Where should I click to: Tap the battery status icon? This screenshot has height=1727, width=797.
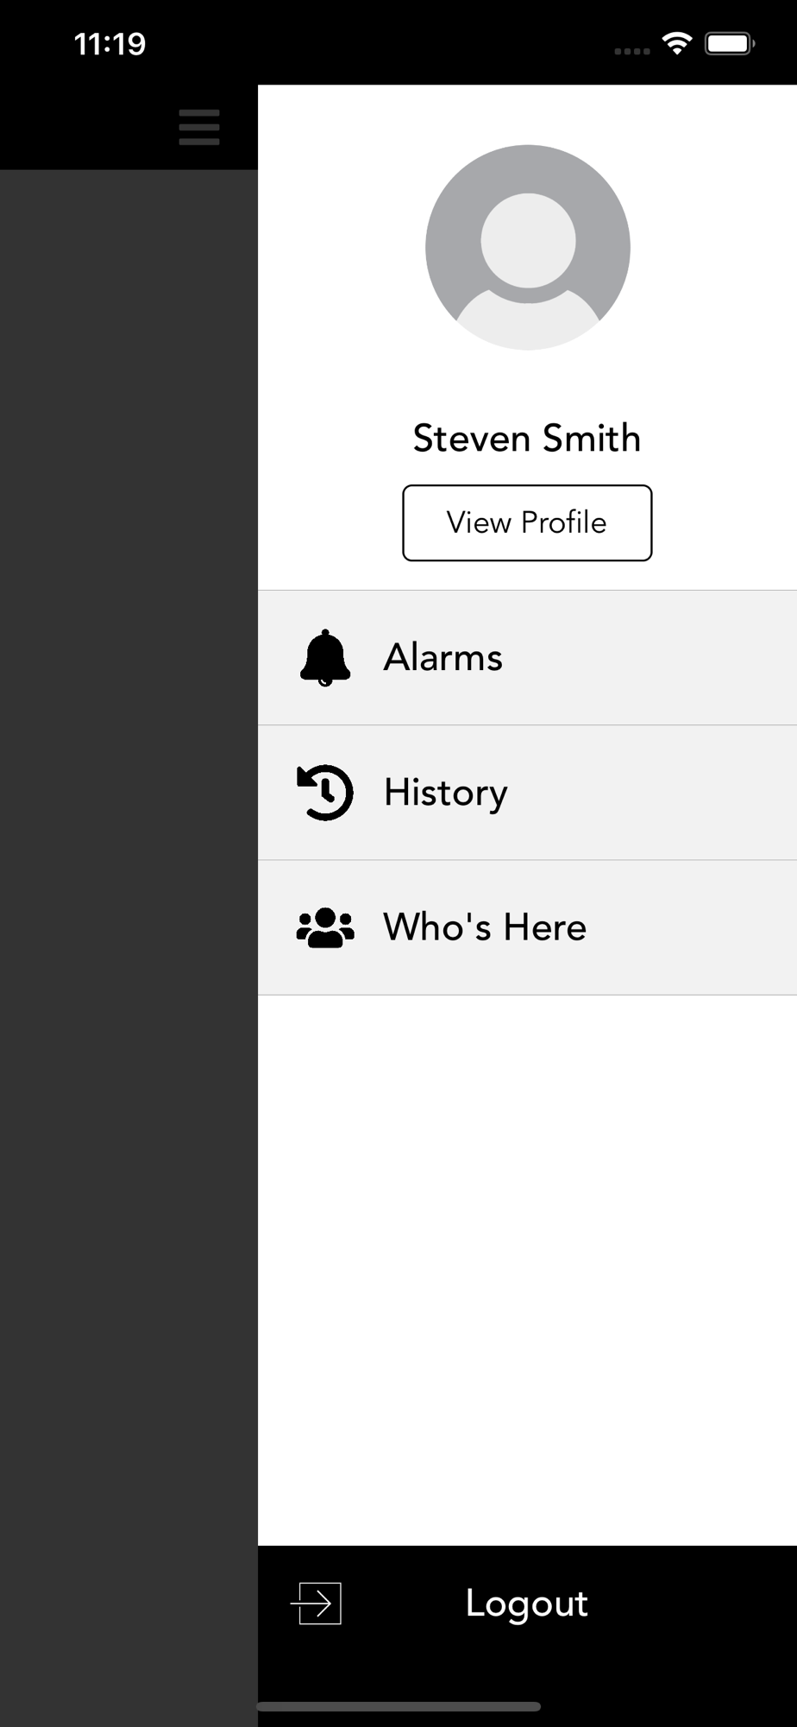click(730, 43)
